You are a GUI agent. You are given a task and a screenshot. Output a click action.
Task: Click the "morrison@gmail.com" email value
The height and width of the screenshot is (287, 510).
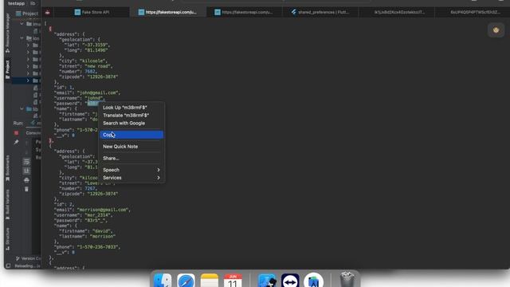click(x=103, y=210)
